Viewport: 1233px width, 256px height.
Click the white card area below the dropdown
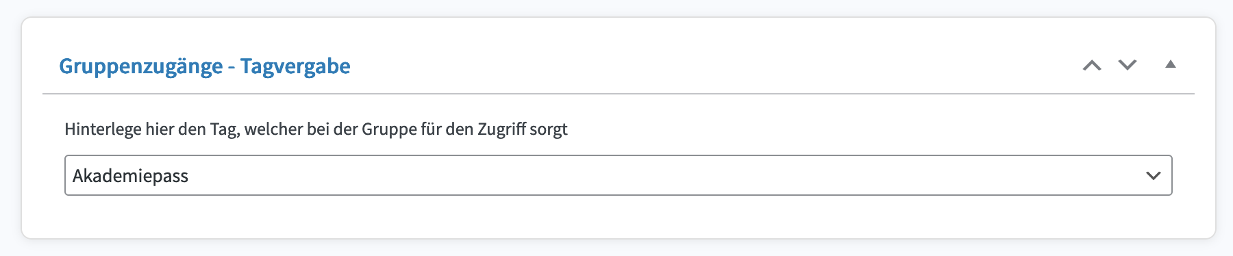(619, 216)
